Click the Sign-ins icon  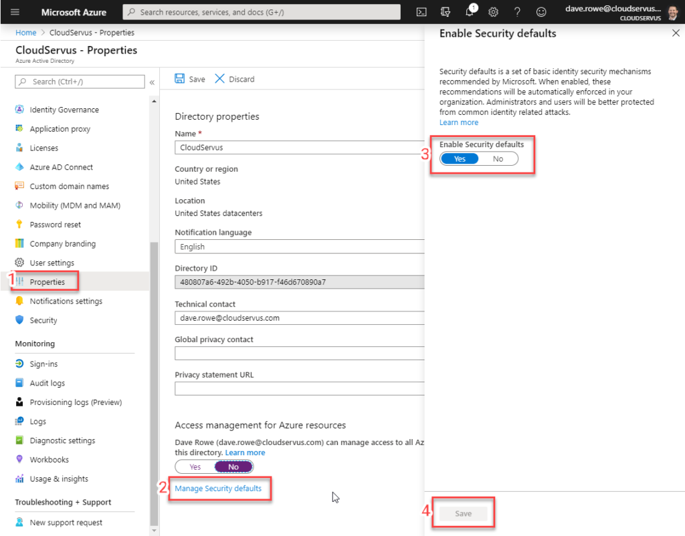click(19, 364)
